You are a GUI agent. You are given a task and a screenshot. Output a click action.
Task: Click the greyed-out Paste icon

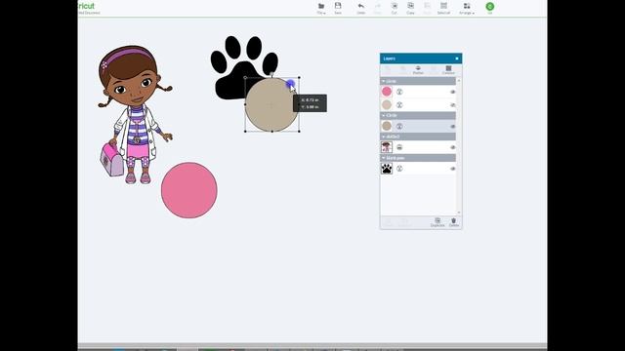point(427,9)
